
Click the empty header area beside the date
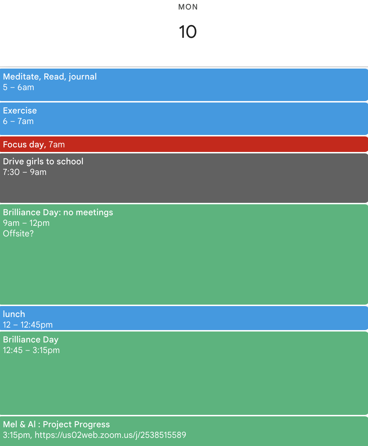pyautogui.click(x=283, y=32)
